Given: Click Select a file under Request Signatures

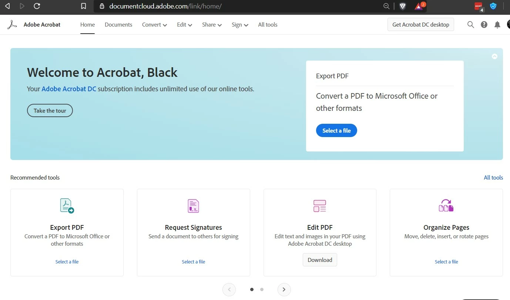Looking at the screenshot, I should pyautogui.click(x=193, y=262).
